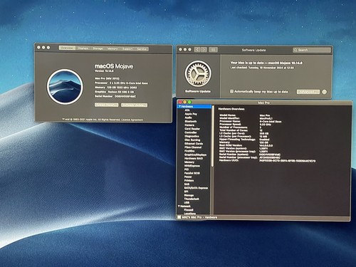Switch to the Service tab
This screenshot has height=267, width=356.
pyautogui.click(x=142, y=49)
